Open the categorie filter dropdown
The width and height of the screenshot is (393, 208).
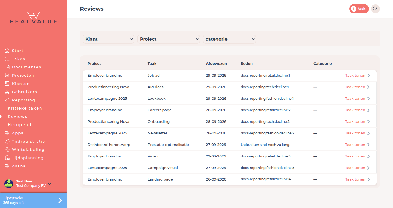[229, 39]
